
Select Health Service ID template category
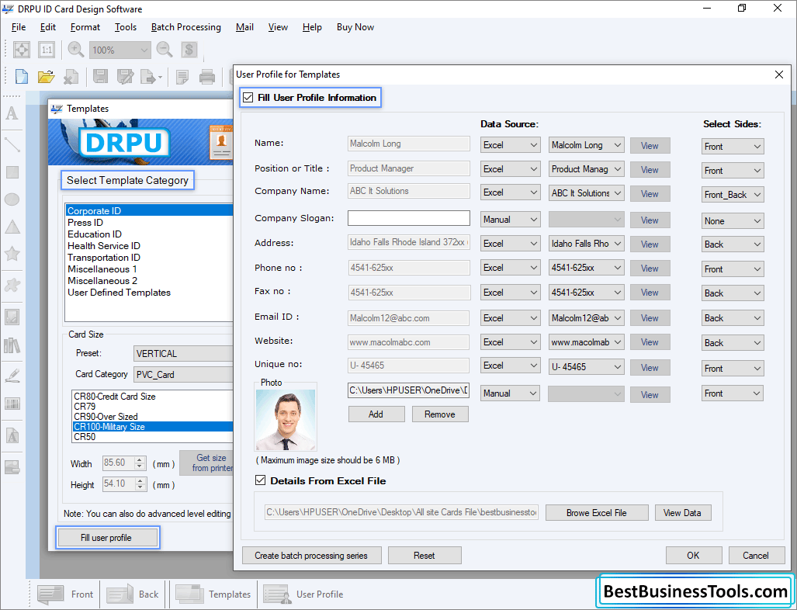coord(104,246)
